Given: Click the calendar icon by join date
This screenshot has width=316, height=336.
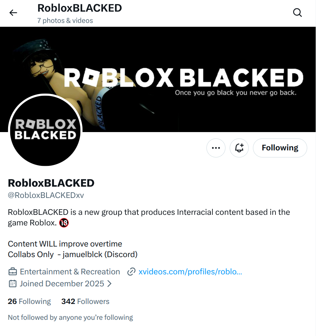Looking at the screenshot, I should coord(13,284).
